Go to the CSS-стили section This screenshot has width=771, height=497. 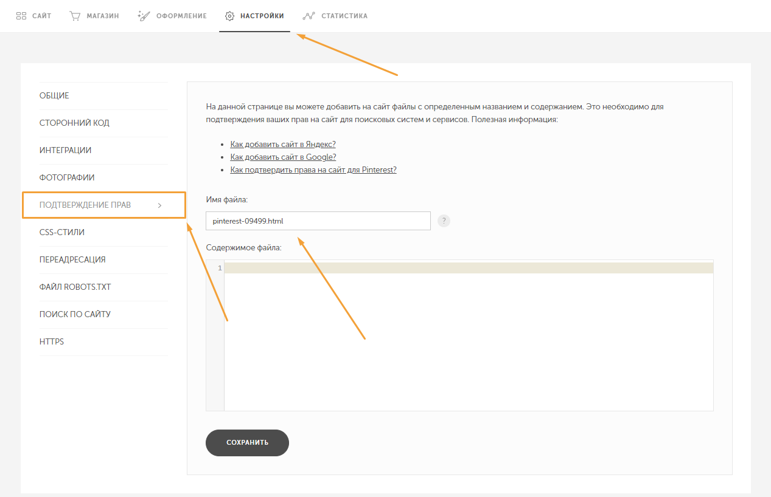pyautogui.click(x=62, y=233)
